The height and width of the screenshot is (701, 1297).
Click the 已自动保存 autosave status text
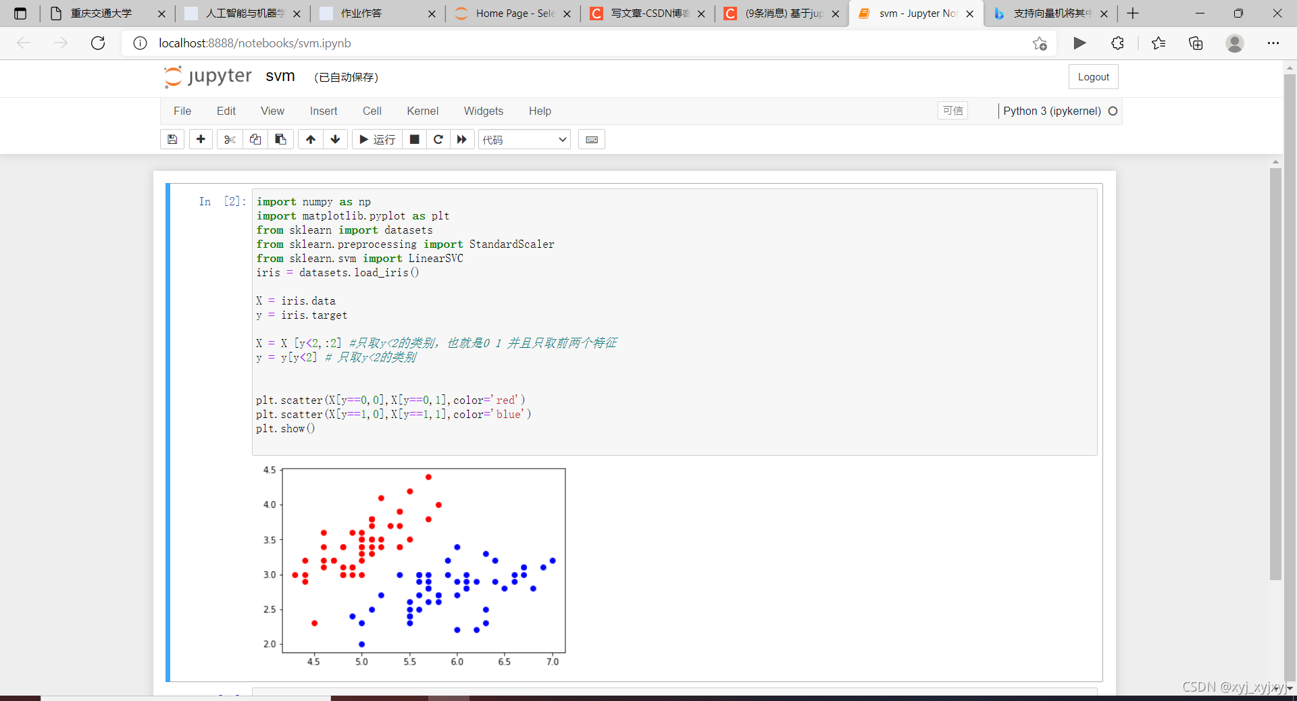point(346,77)
